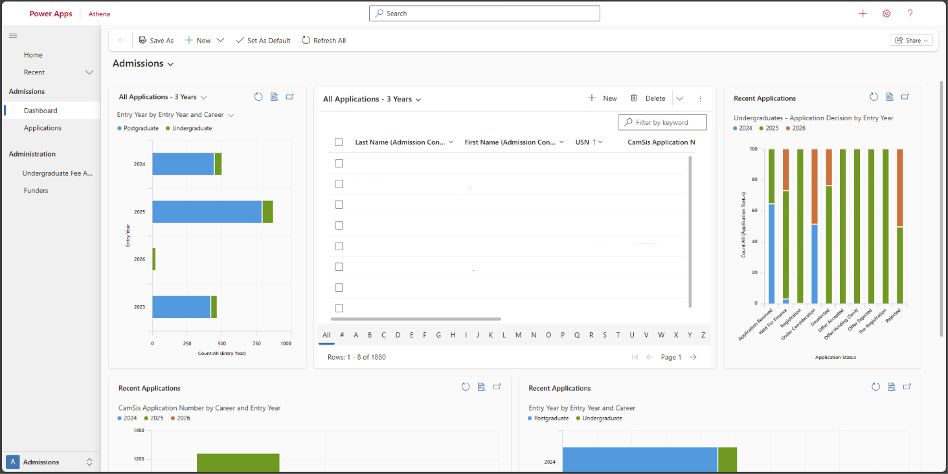Click the Set As Default button
This screenshot has height=474, width=948.
[x=263, y=40]
